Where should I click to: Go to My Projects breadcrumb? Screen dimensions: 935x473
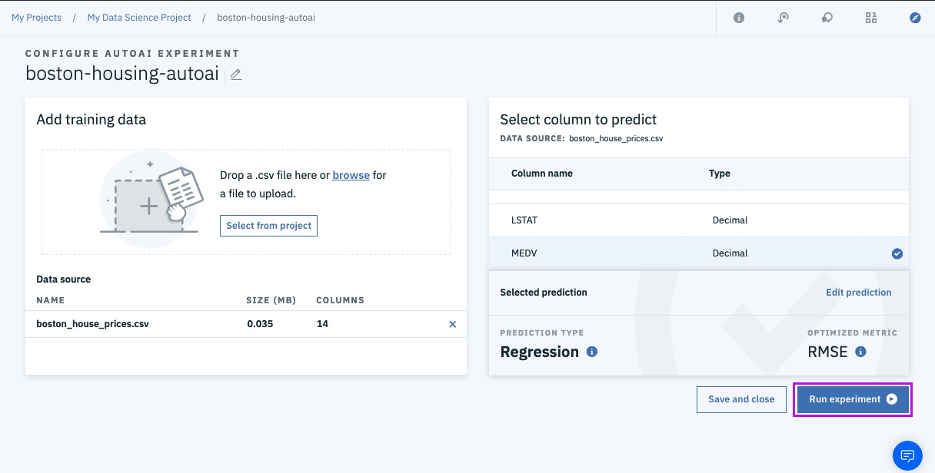click(x=36, y=18)
